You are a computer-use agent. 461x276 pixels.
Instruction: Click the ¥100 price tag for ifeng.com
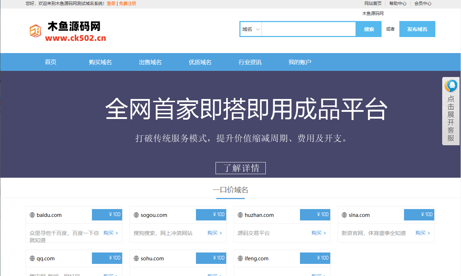tap(315, 258)
